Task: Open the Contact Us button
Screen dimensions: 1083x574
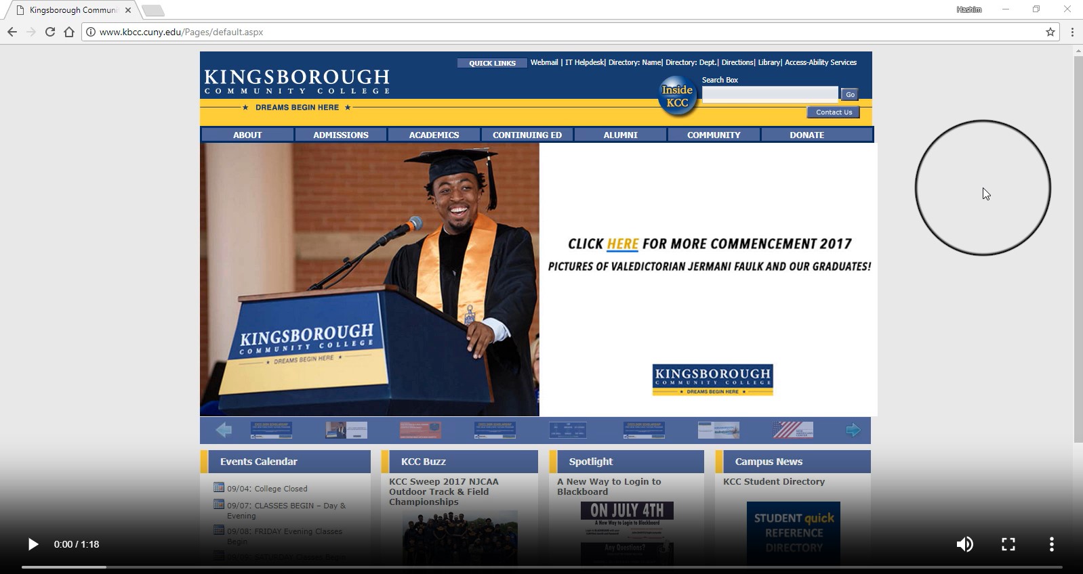Action: [834, 112]
